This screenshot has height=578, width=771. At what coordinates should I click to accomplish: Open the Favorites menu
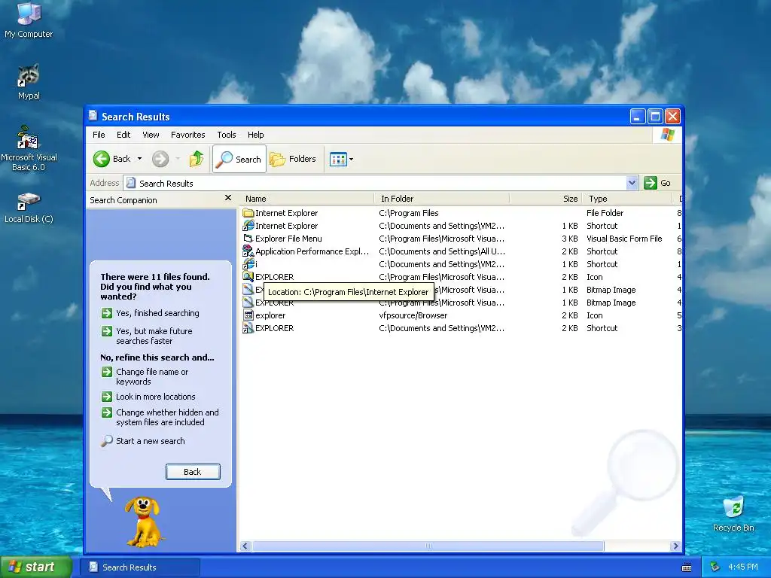(187, 135)
